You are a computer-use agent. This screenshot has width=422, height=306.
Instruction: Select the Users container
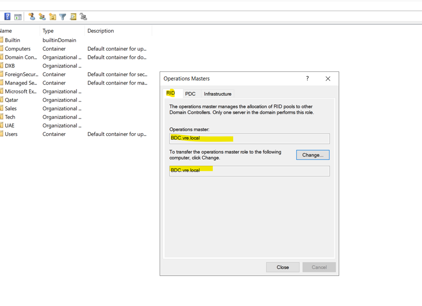click(x=11, y=134)
